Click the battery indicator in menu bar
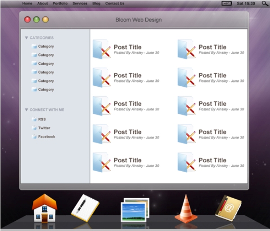Image resolution: width=270 pixels, height=231 pixels. [227, 3]
